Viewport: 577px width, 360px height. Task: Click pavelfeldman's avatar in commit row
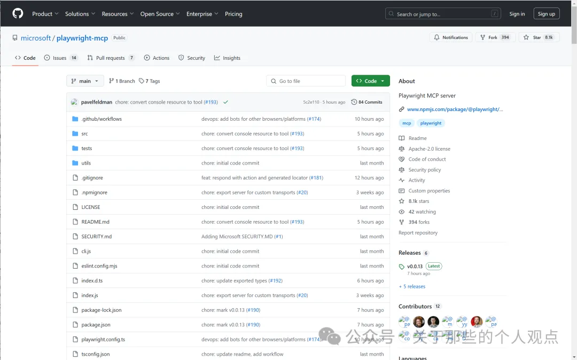[x=74, y=102]
